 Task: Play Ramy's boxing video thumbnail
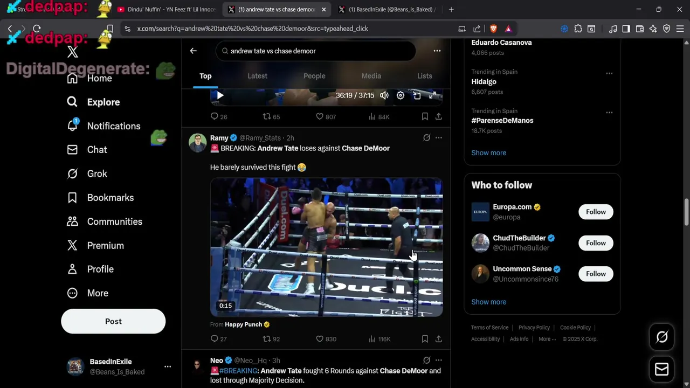pyautogui.click(x=326, y=247)
